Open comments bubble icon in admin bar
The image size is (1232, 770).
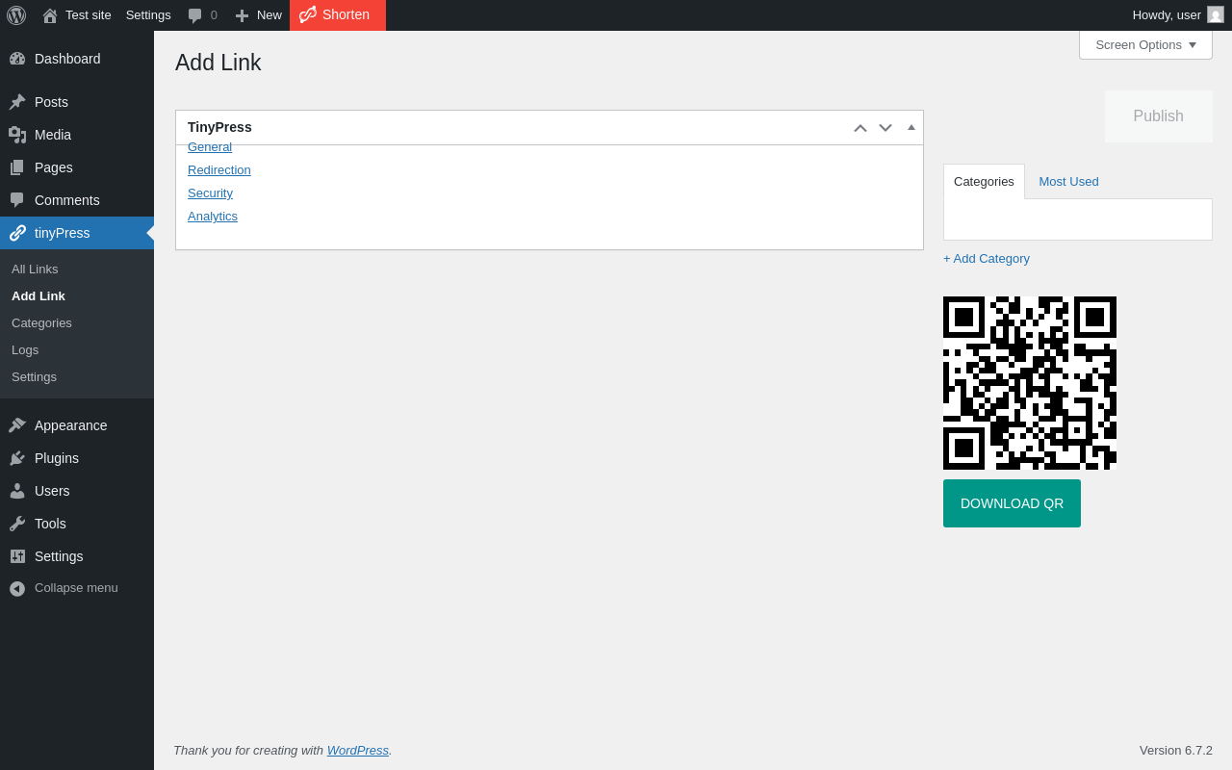pos(195,15)
